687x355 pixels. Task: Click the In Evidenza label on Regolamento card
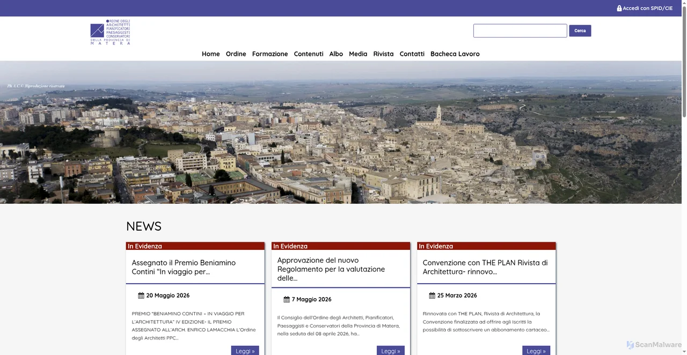290,246
